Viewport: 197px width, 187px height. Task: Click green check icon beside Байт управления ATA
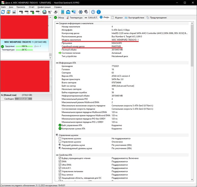click(60, 125)
